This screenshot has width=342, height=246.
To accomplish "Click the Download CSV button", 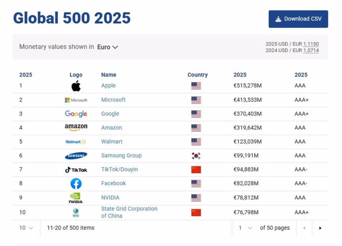I will pyautogui.click(x=298, y=19).
